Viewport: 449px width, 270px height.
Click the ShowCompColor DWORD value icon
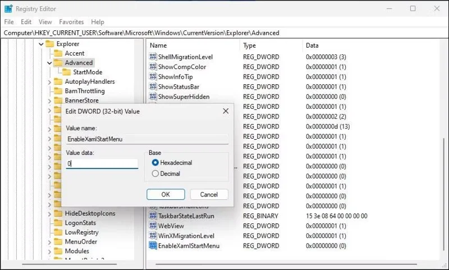click(153, 67)
